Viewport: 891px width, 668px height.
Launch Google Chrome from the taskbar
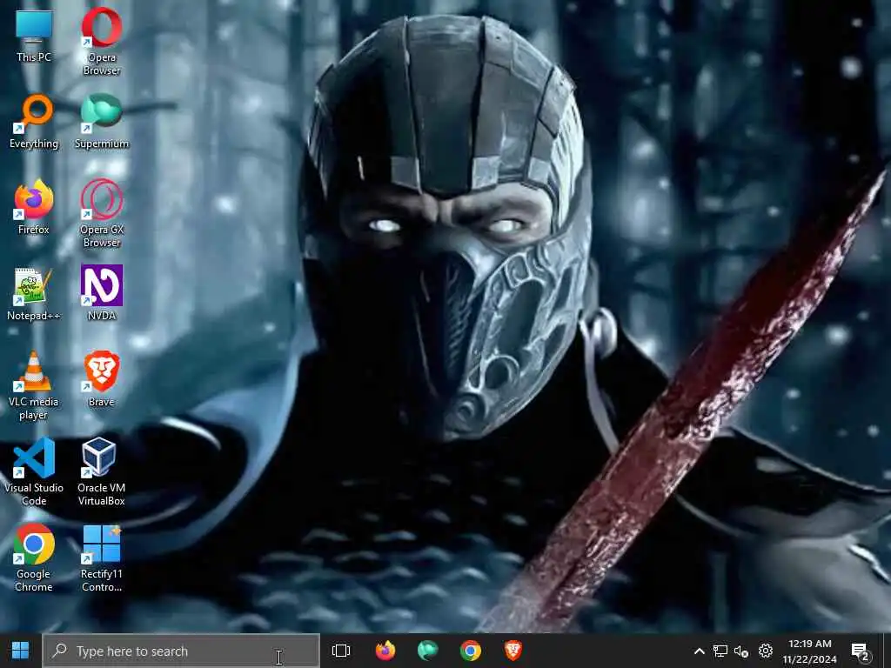coord(471,651)
